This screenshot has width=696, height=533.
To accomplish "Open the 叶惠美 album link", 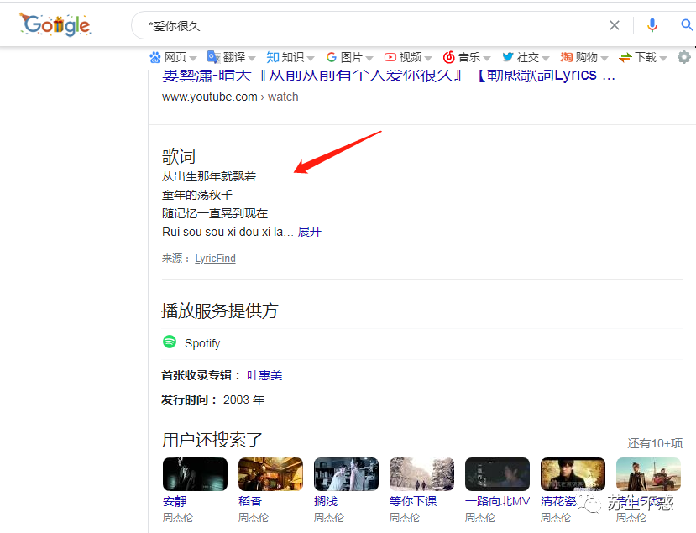I will point(264,375).
